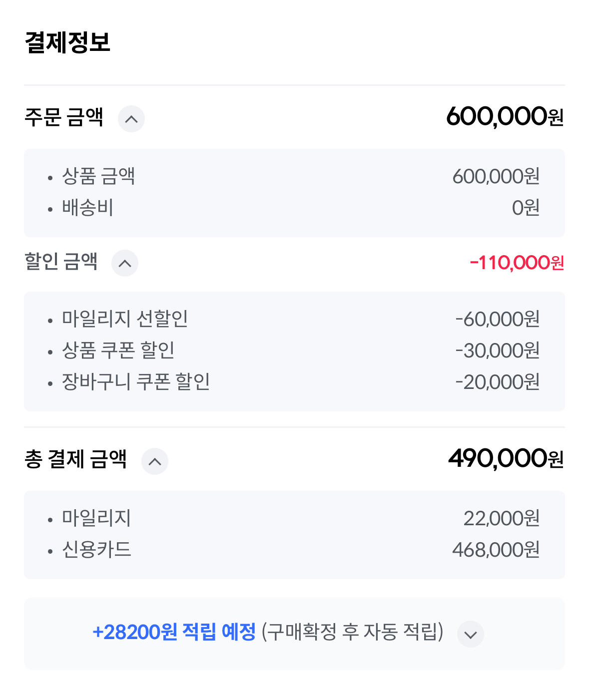Click the +28200원 적립 예정 text

174,632
